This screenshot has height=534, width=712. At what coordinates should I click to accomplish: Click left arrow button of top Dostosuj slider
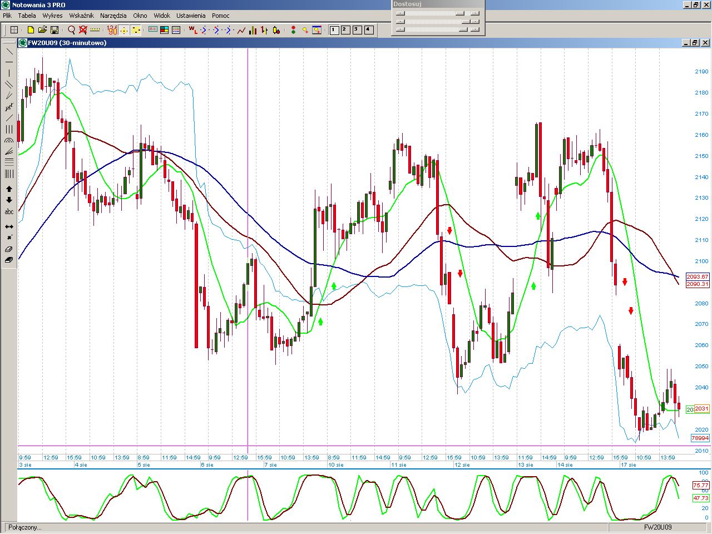[400, 13]
